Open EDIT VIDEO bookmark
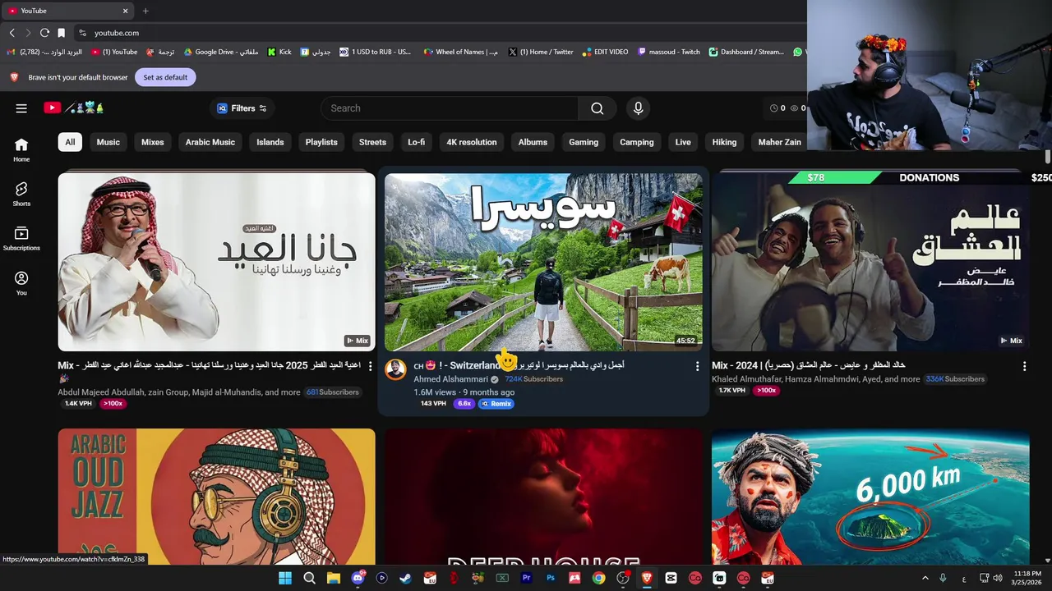Viewport: 1052px width, 591px height. click(605, 52)
